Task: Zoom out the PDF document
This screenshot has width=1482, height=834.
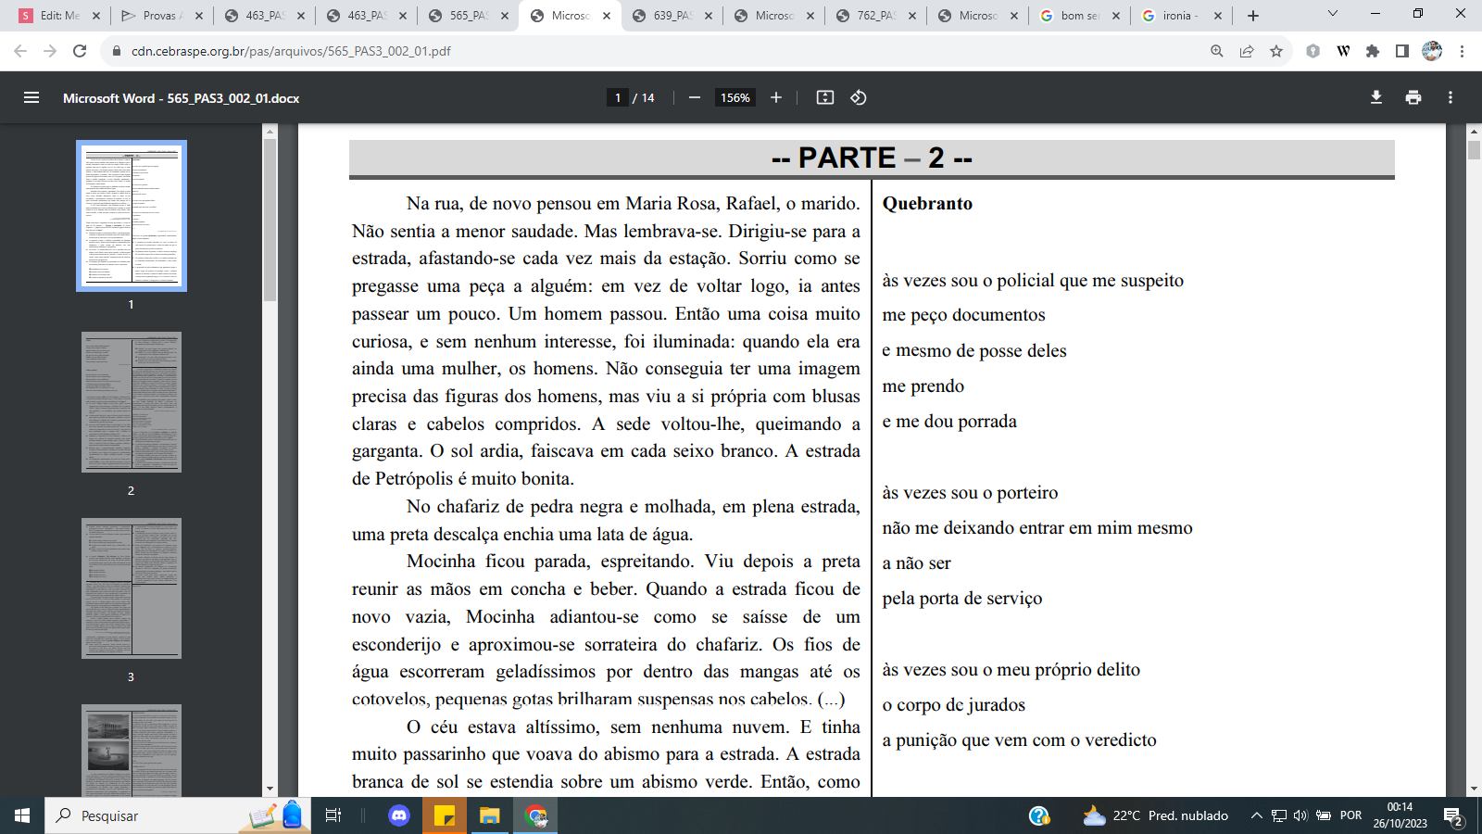Action: click(x=695, y=97)
